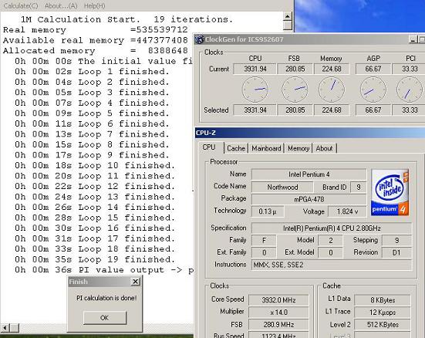Image resolution: width=425 pixels, height=338 pixels.
Task: Click the Model value 2
Action: coord(330,240)
